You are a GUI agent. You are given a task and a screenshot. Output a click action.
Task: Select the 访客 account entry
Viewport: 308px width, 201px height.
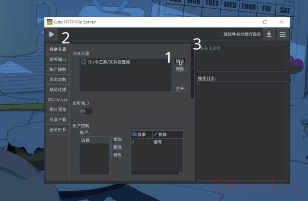click(x=94, y=140)
